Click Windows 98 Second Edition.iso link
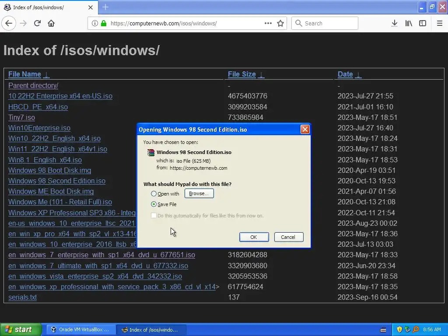 pos(57,181)
